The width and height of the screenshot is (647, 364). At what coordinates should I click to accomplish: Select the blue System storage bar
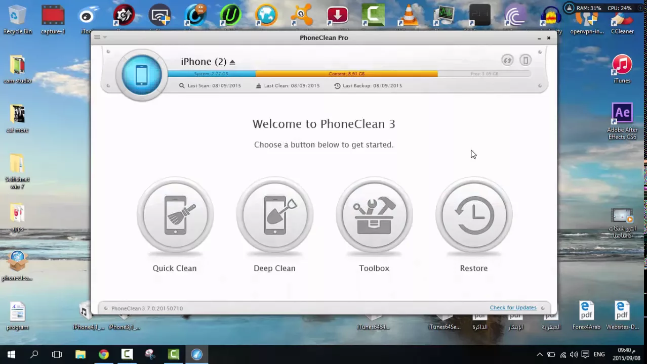212,74
